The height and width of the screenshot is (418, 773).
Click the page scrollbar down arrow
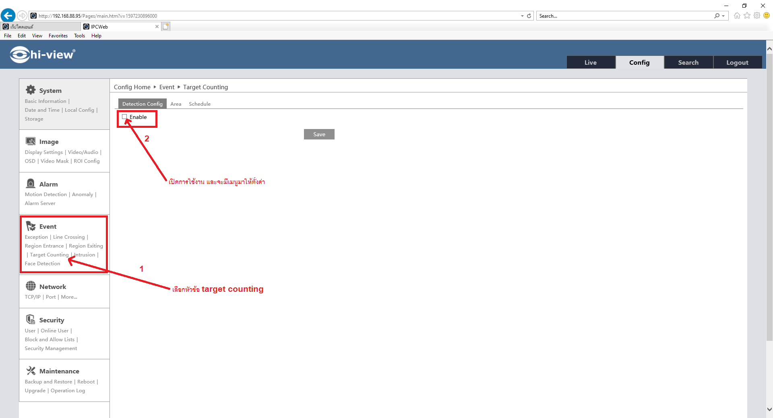769,409
